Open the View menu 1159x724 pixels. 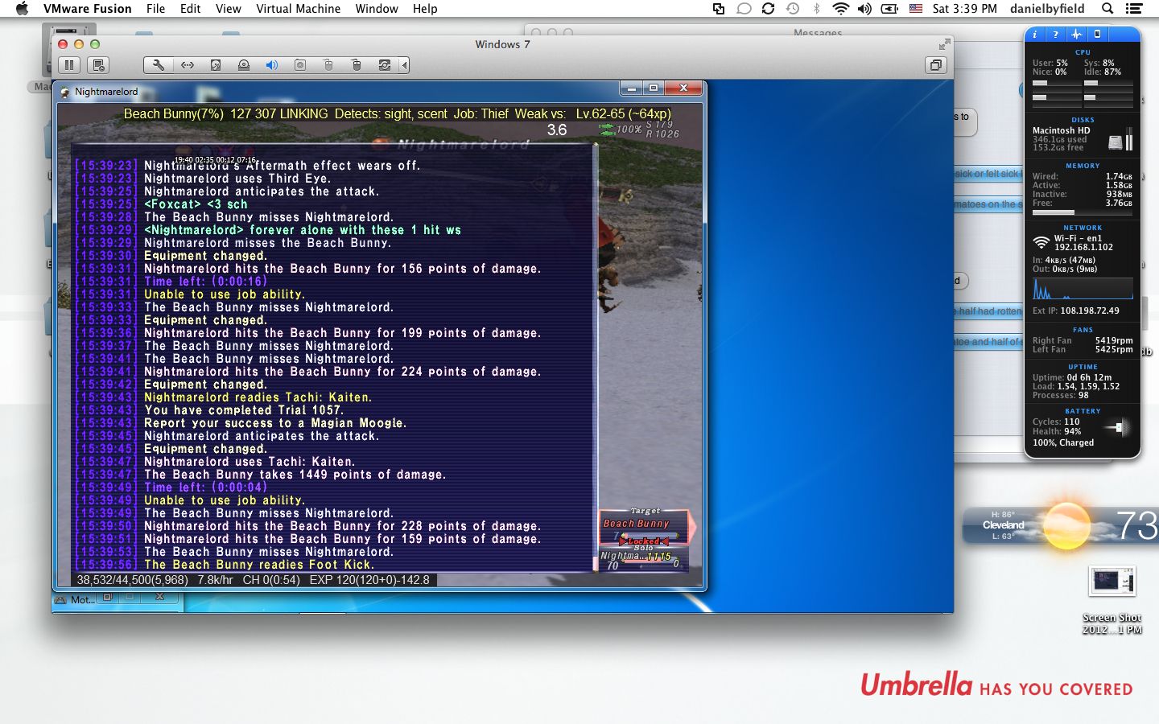coord(228,9)
